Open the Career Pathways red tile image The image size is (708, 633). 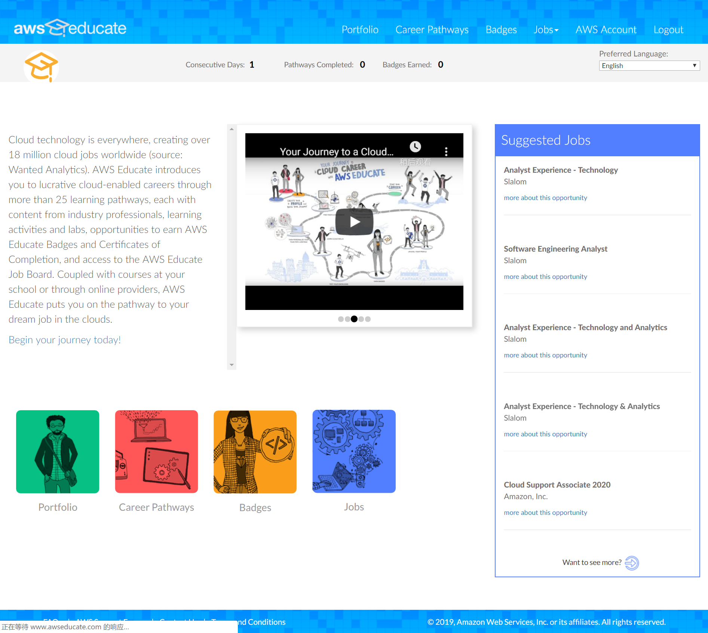coord(156,452)
